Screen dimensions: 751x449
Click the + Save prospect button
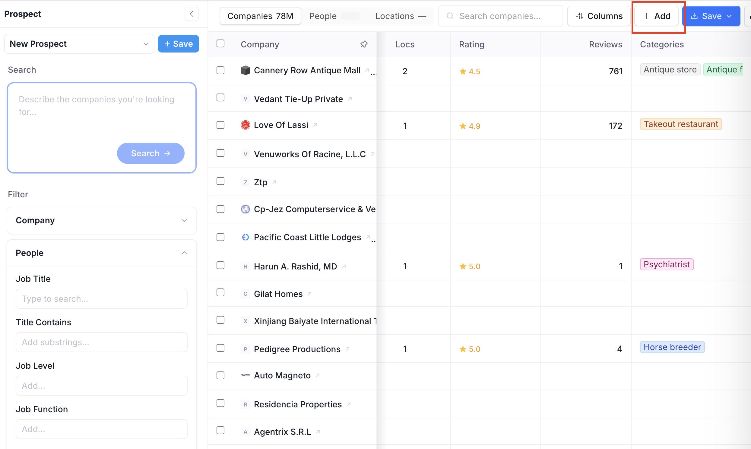[x=178, y=44]
